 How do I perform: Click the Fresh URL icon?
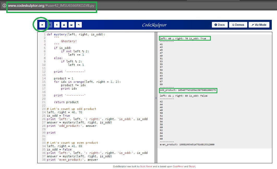point(64,25)
